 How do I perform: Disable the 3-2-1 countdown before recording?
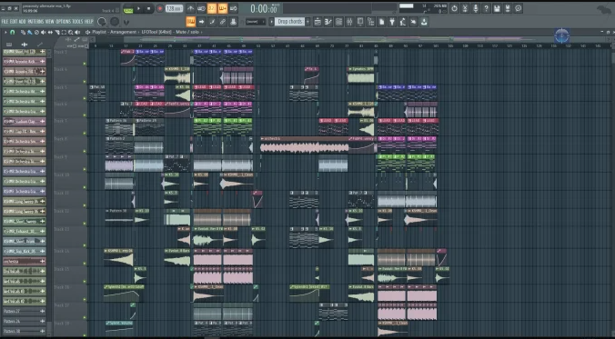pos(212,8)
